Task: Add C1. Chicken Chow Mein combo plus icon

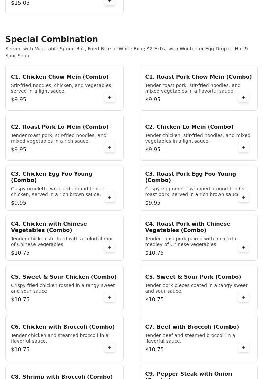Action: pyautogui.click(x=110, y=97)
